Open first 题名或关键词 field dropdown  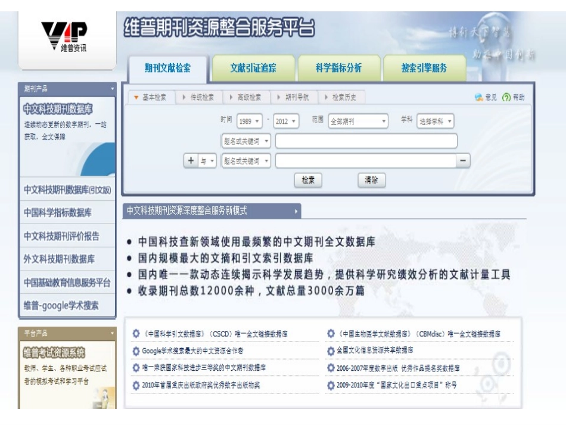(x=246, y=141)
